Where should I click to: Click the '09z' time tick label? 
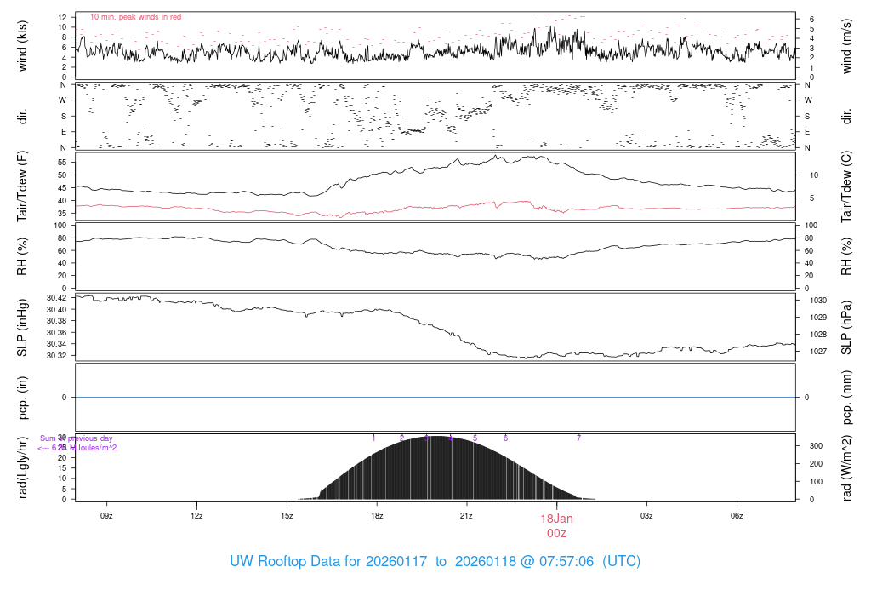click(106, 516)
